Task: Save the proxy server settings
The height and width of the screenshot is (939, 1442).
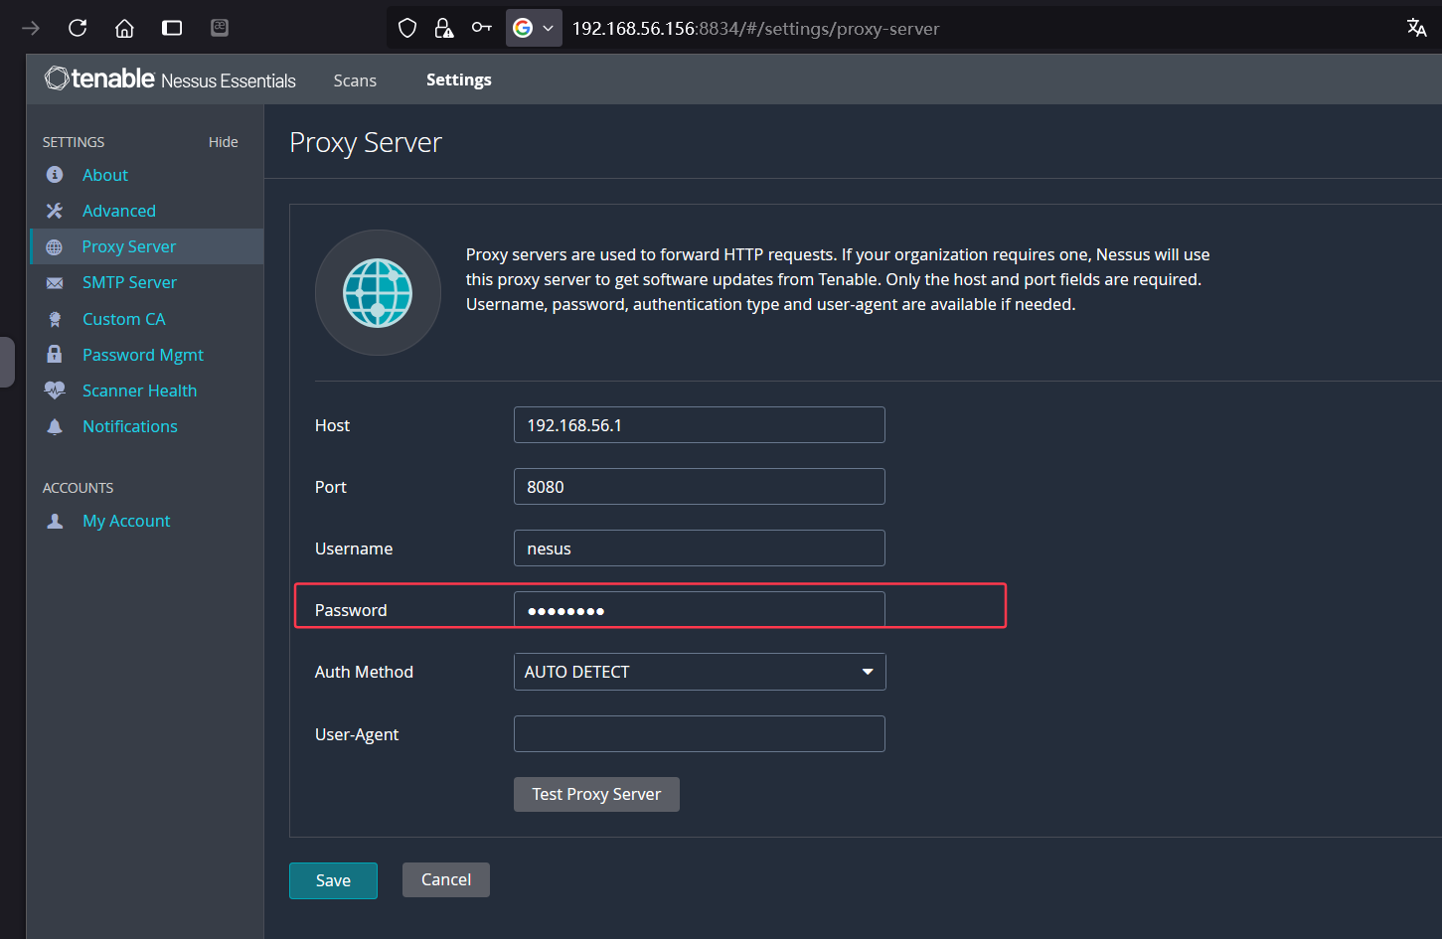Action: click(x=333, y=880)
